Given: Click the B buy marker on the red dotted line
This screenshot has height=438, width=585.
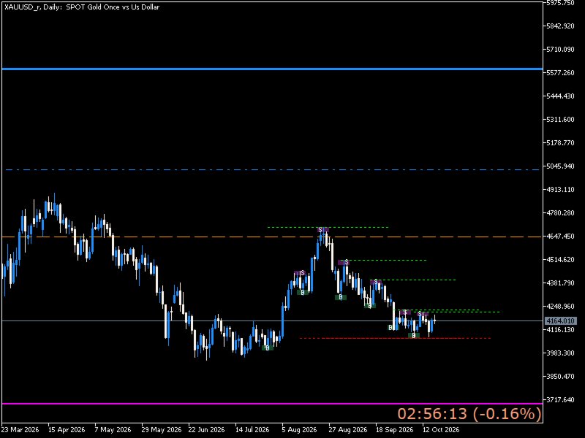Looking at the screenshot, I should coord(413,336).
